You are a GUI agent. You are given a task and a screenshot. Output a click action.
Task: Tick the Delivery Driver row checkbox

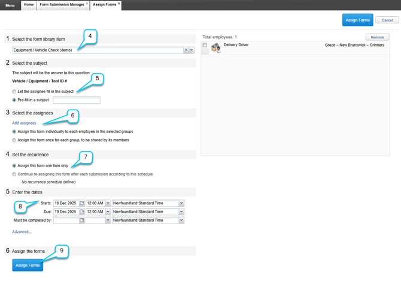click(205, 46)
